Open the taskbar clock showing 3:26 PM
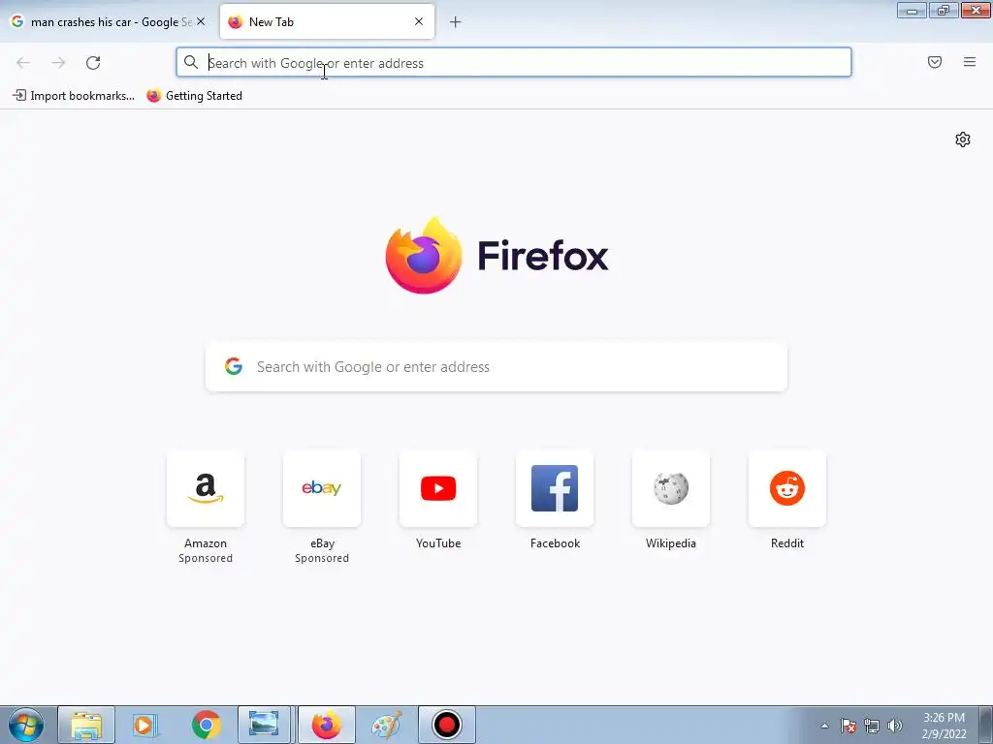This screenshot has height=744, width=993. coord(944,726)
